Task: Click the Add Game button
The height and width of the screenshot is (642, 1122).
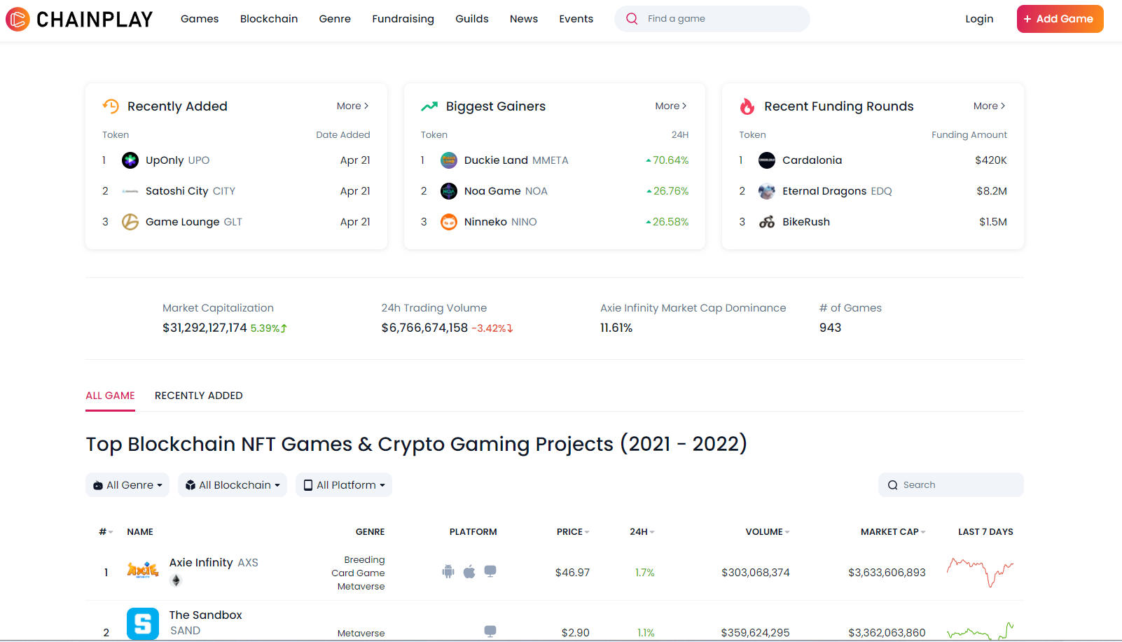Action: click(1060, 19)
